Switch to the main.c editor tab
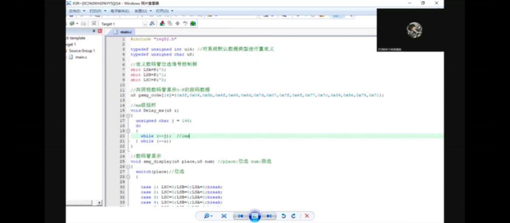This screenshot has height=223, width=510. pyautogui.click(x=126, y=32)
